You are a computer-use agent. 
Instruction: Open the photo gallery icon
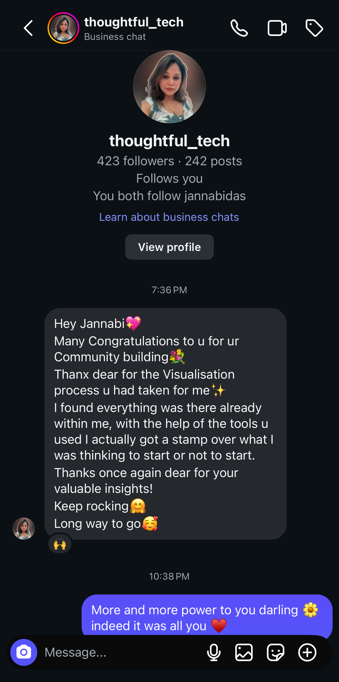tap(244, 652)
